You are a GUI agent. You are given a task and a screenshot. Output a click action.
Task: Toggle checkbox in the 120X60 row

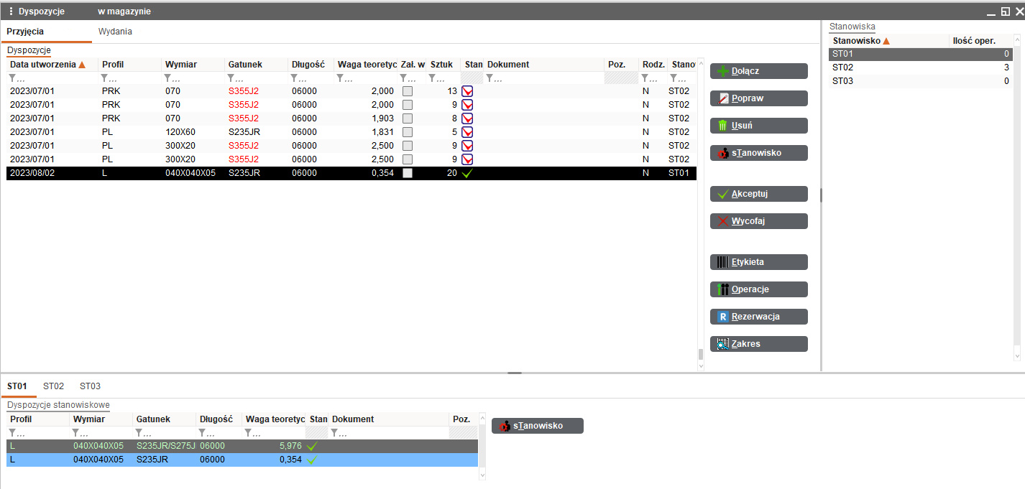tap(408, 132)
